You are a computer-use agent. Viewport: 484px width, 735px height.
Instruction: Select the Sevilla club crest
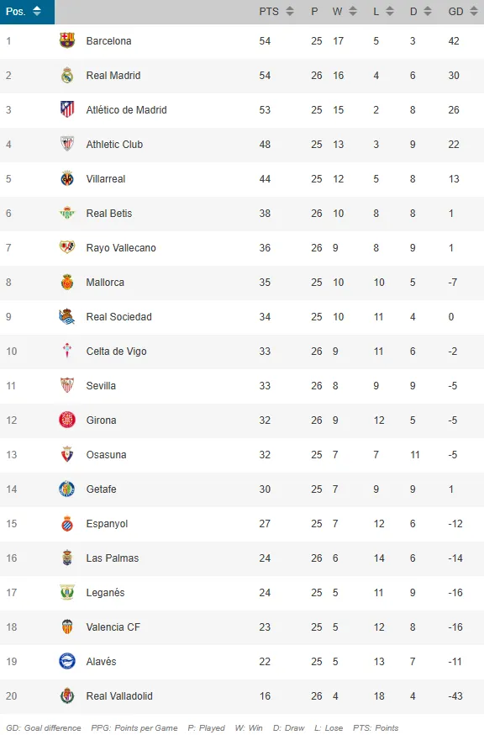coord(69,385)
